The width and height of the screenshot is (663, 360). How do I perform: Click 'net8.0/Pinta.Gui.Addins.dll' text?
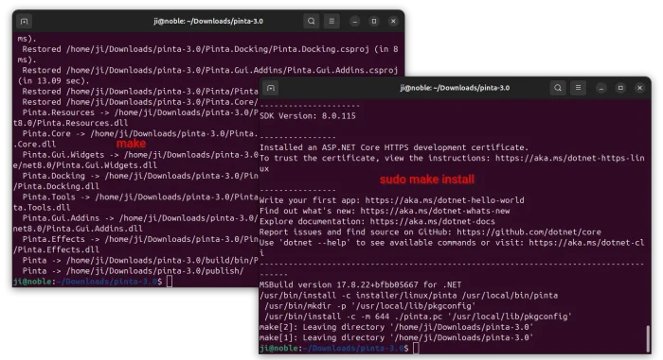(78, 229)
